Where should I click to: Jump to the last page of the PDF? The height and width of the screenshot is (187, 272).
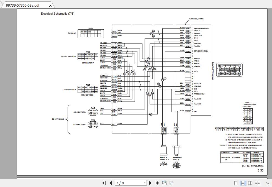tap(157, 183)
